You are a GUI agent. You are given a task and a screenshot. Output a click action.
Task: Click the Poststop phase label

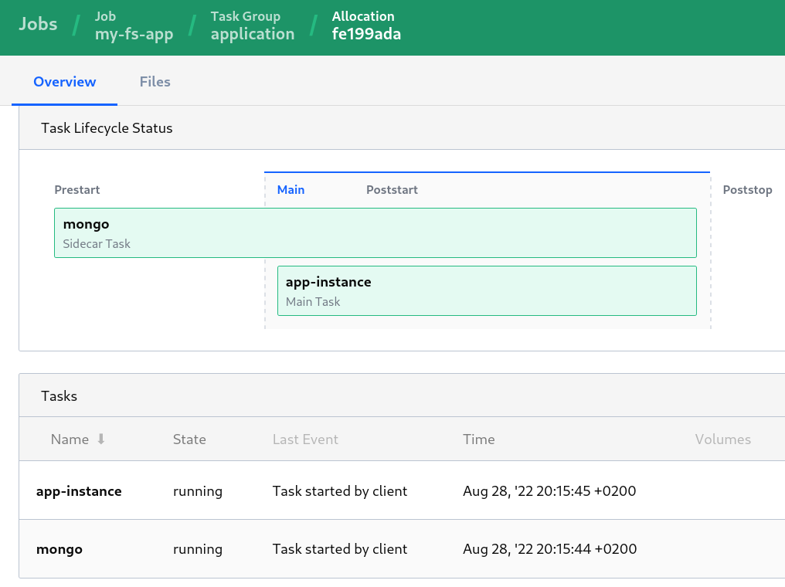[747, 190]
